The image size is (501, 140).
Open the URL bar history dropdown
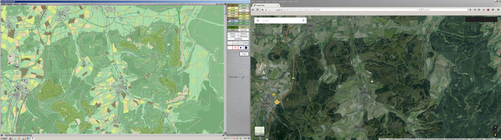(x=417, y=10)
